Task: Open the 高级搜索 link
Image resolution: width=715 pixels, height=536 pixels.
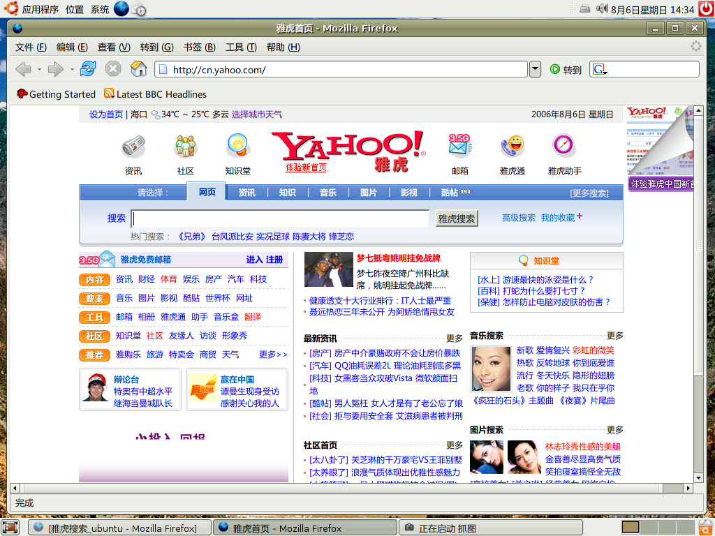Action: 519,218
